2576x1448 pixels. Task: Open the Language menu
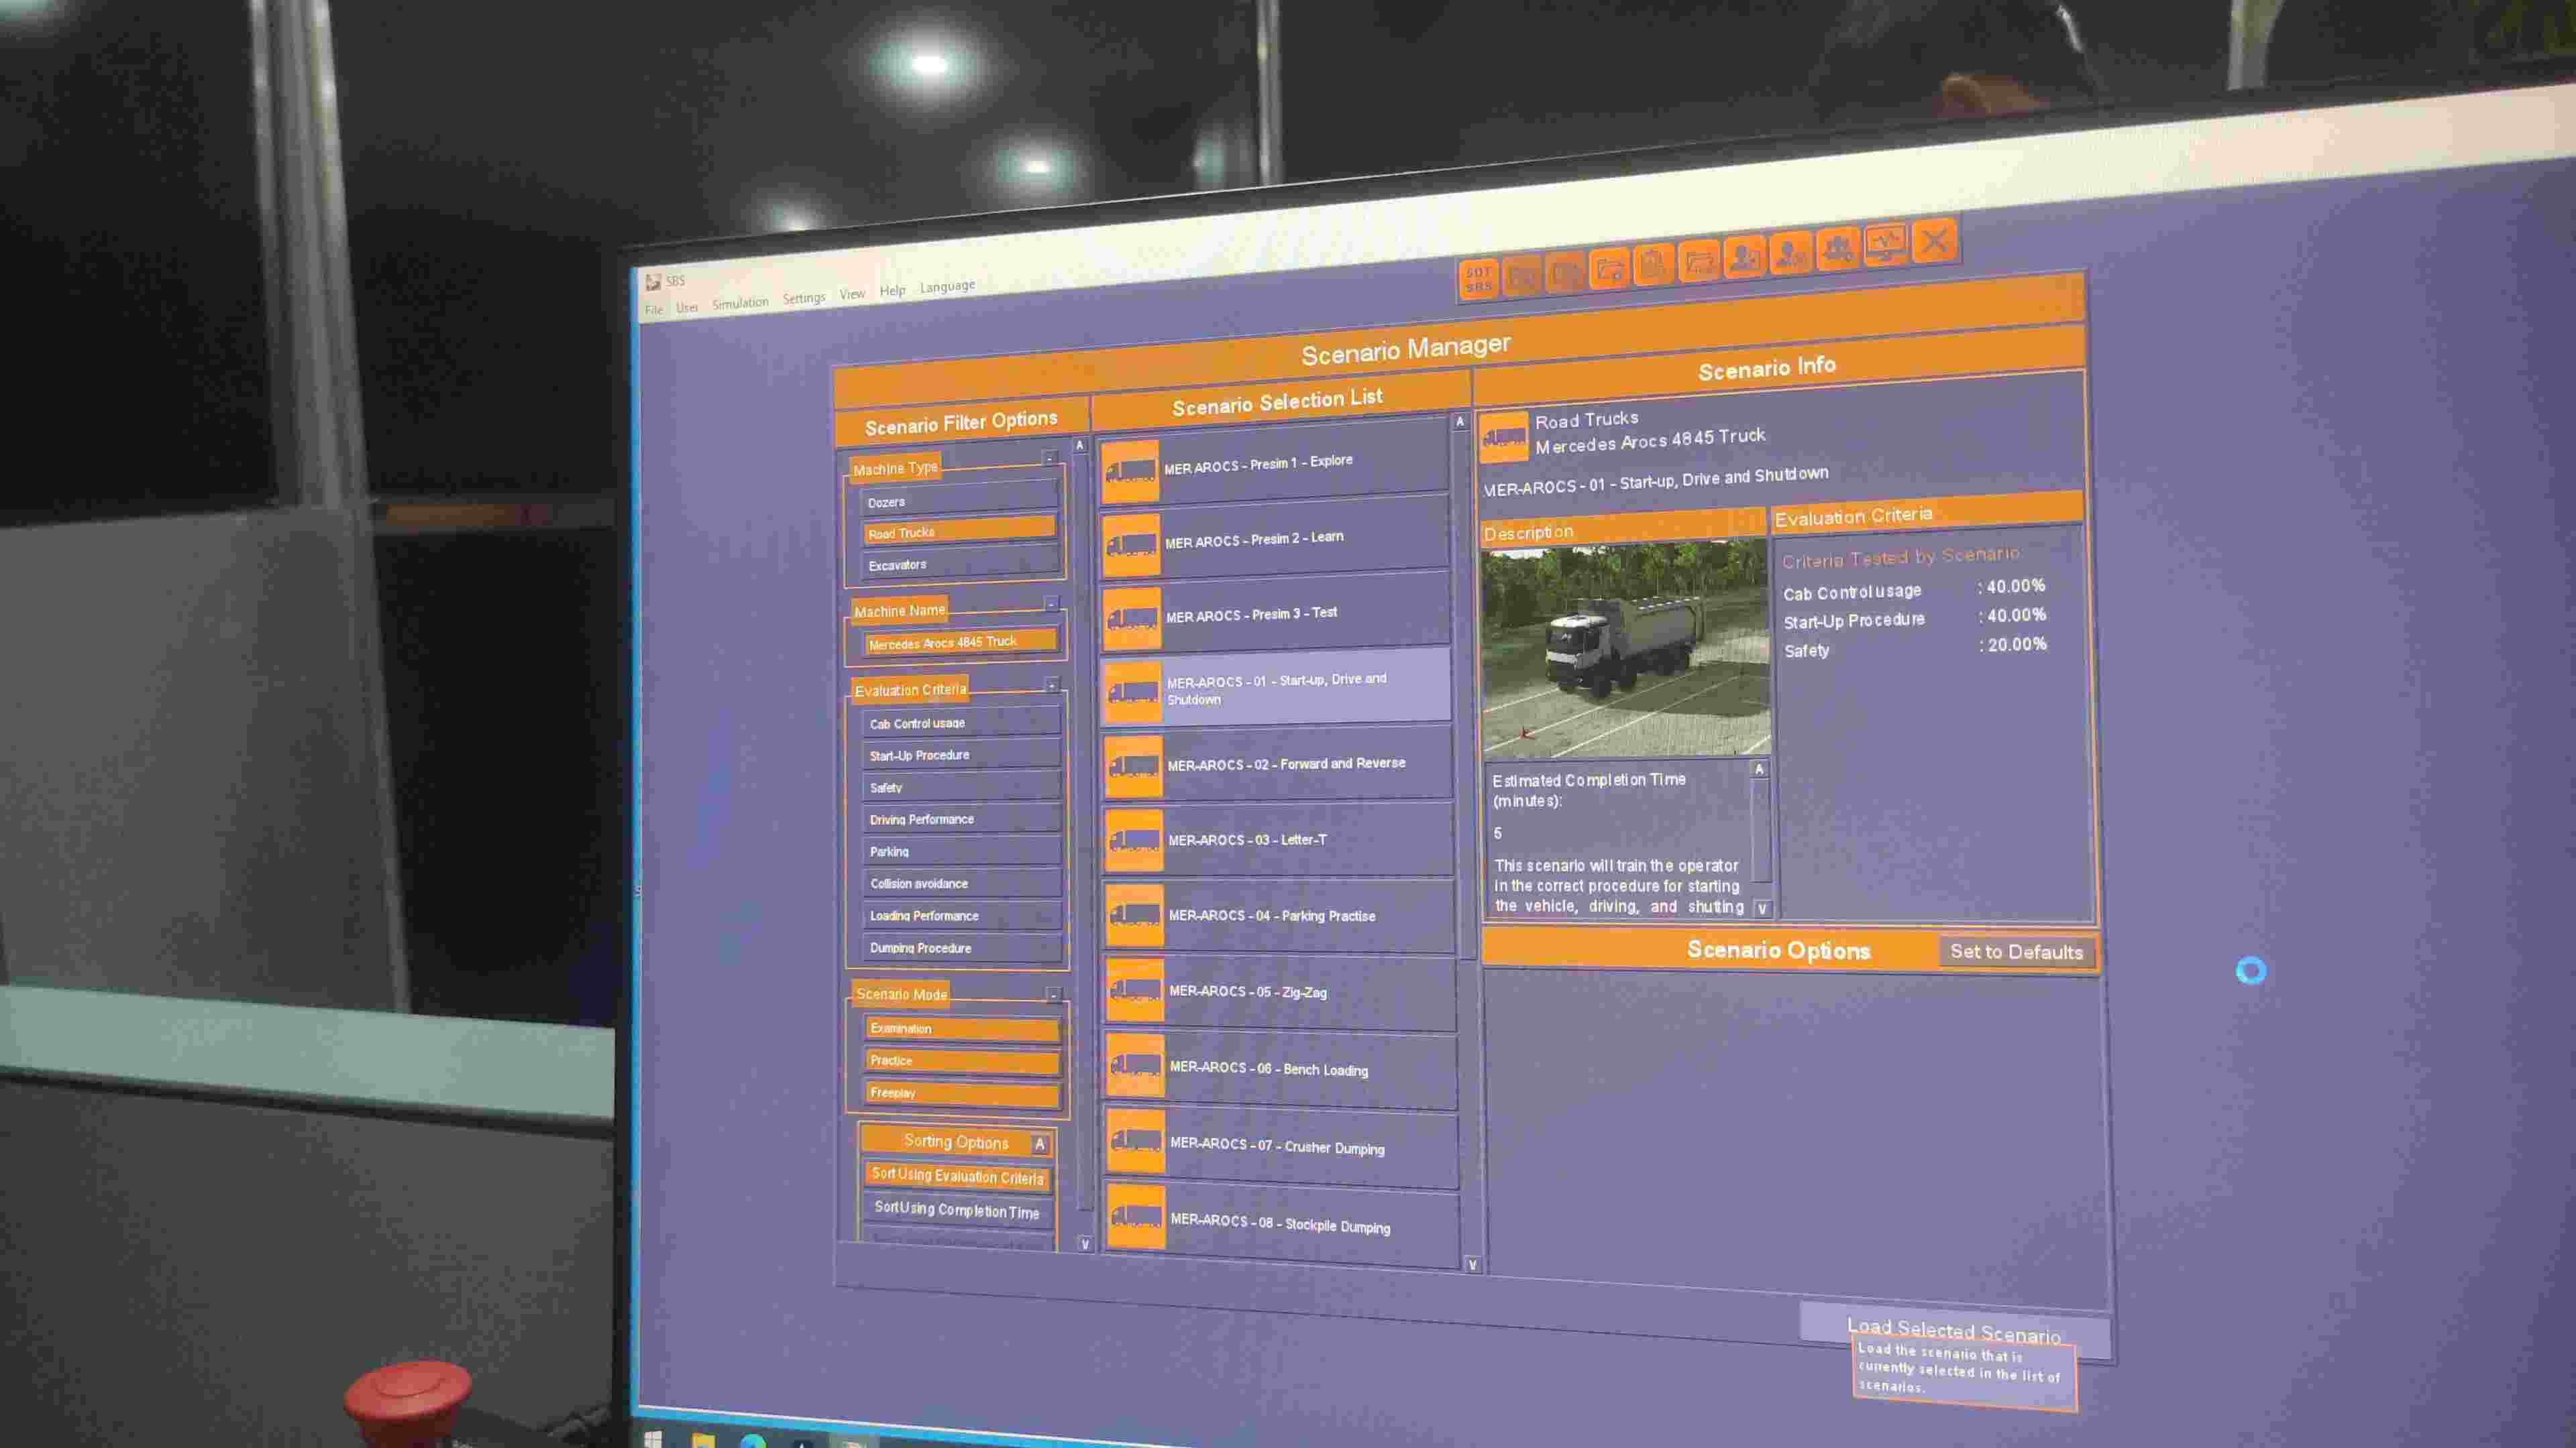(x=947, y=286)
